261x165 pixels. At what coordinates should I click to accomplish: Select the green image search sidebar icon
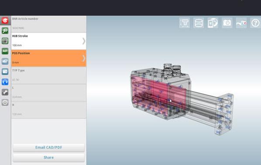click(x=5, y=41)
